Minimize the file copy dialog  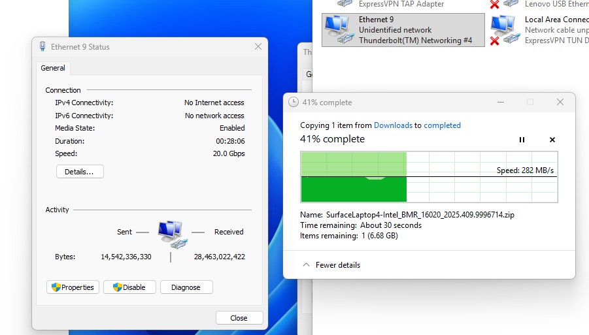[x=500, y=103]
